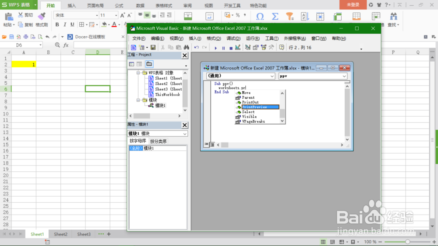Open the fill color dropdown arrow
The image size is (438, 246).
pos(109,25)
